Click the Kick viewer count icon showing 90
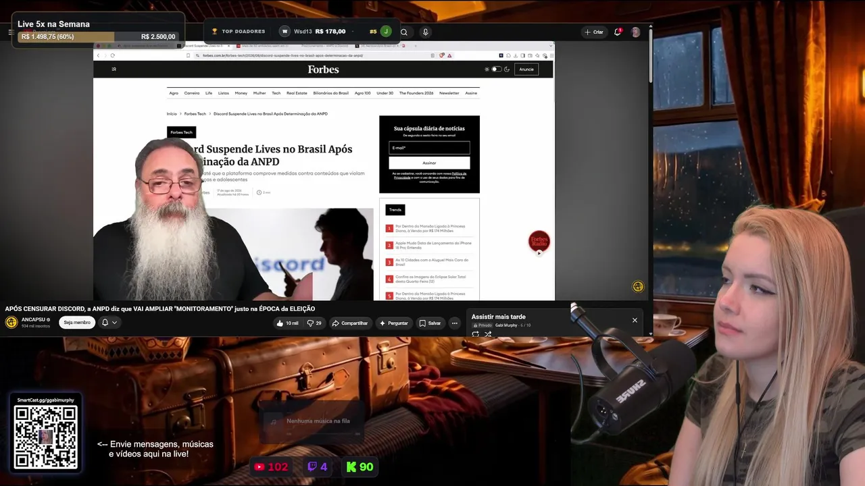The height and width of the screenshot is (486, 865). point(351,466)
